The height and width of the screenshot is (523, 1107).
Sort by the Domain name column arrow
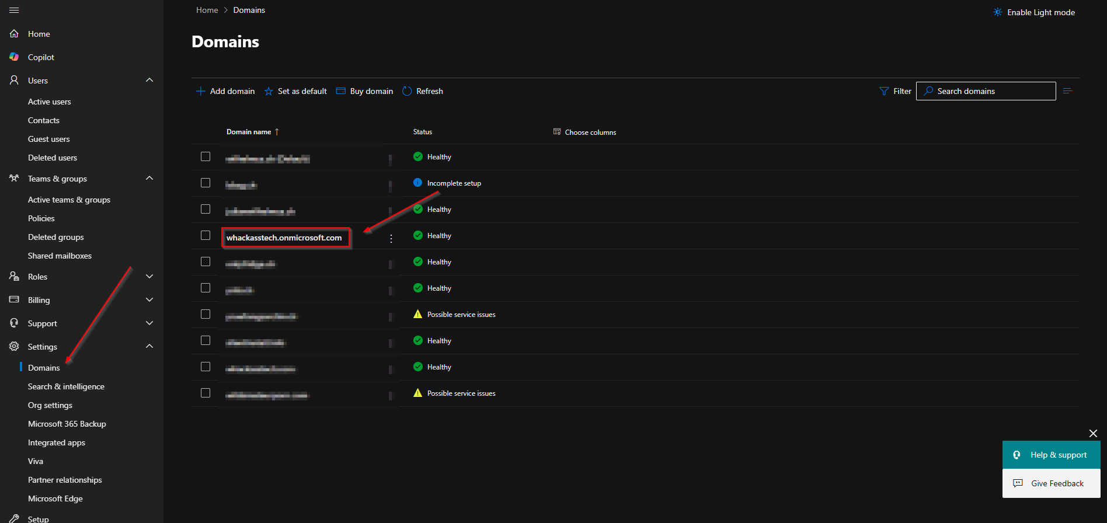click(x=277, y=132)
